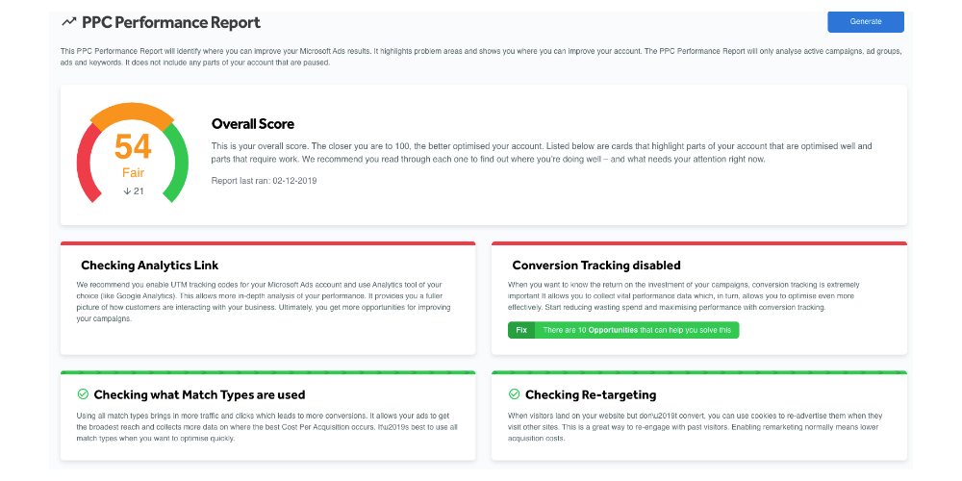Open the Checking what Match Types card title
962x481 pixels.
click(199, 394)
